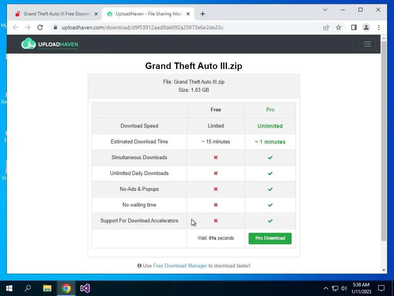Click the green check for No waiting time
This screenshot has height=296, width=394.
click(270, 205)
